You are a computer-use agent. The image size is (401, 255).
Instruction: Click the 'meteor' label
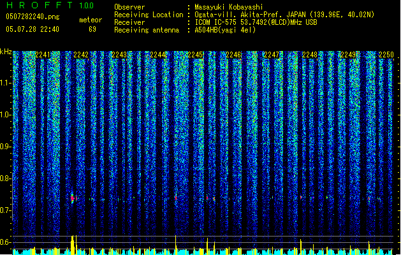click(91, 20)
